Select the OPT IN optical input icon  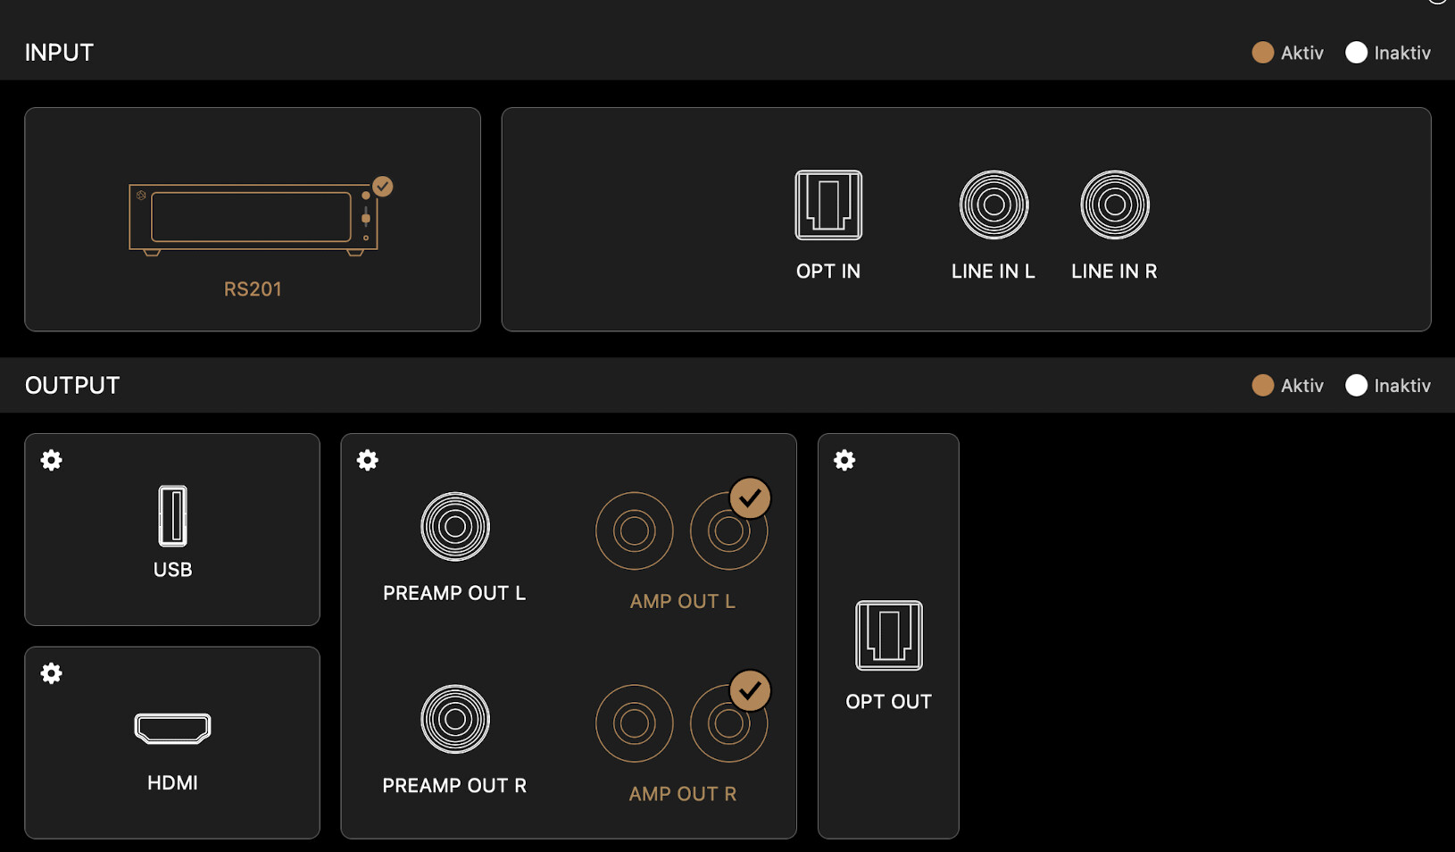[828, 205]
